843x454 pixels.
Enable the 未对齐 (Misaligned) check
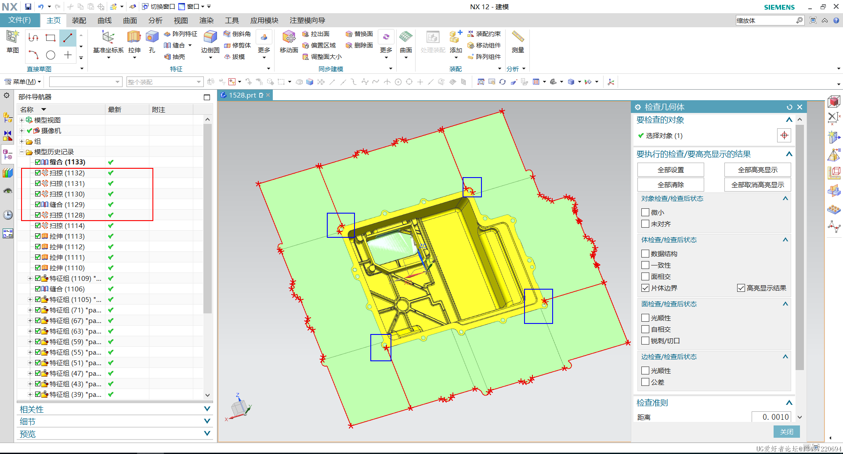(x=645, y=224)
